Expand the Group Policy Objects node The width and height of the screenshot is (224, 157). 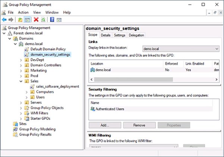click(x=21, y=108)
